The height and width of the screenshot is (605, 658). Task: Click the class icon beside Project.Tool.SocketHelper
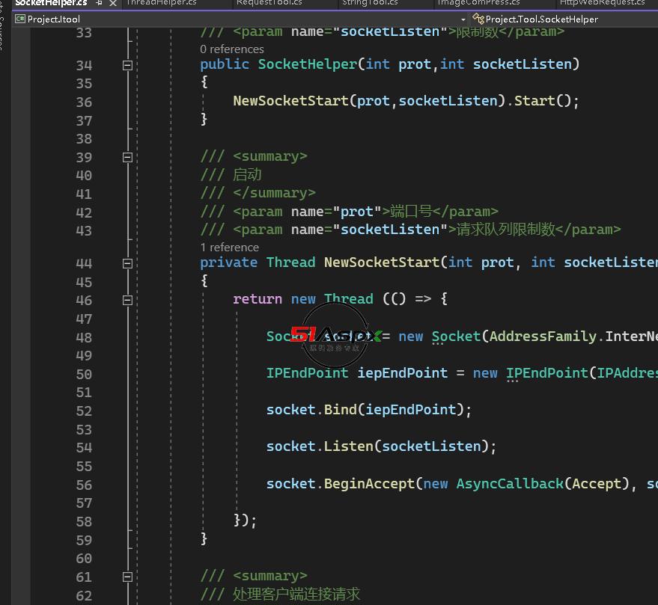pos(478,19)
